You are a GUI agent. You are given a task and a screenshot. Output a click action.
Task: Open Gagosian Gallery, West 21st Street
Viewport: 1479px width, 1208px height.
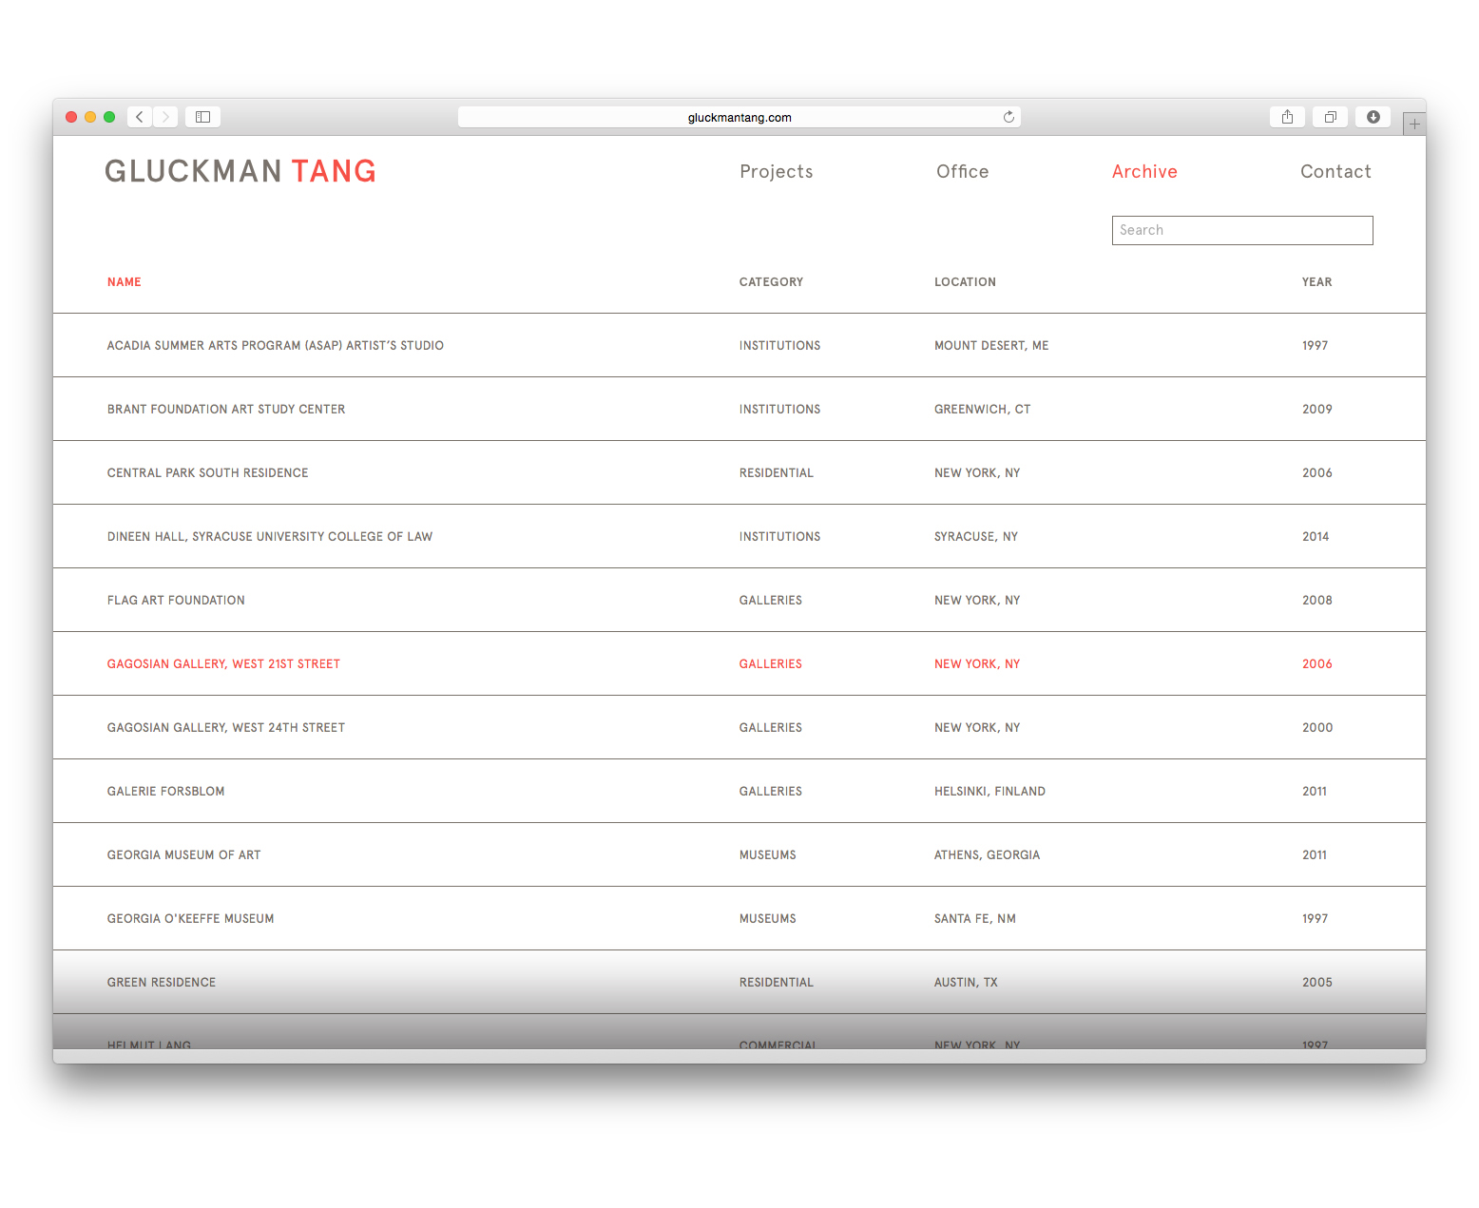point(223,664)
